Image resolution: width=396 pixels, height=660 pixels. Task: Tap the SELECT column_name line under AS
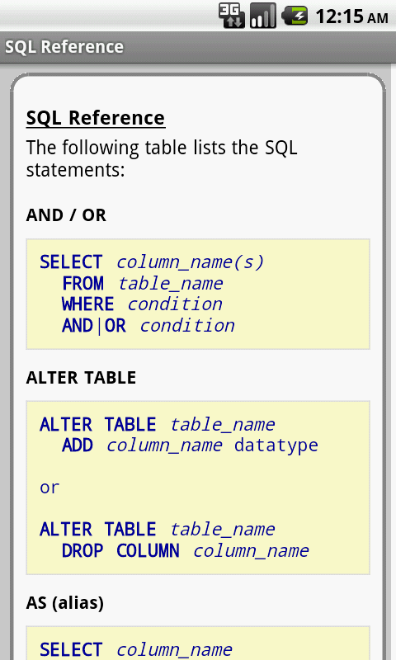pyautogui.click(x=136, y=649)
